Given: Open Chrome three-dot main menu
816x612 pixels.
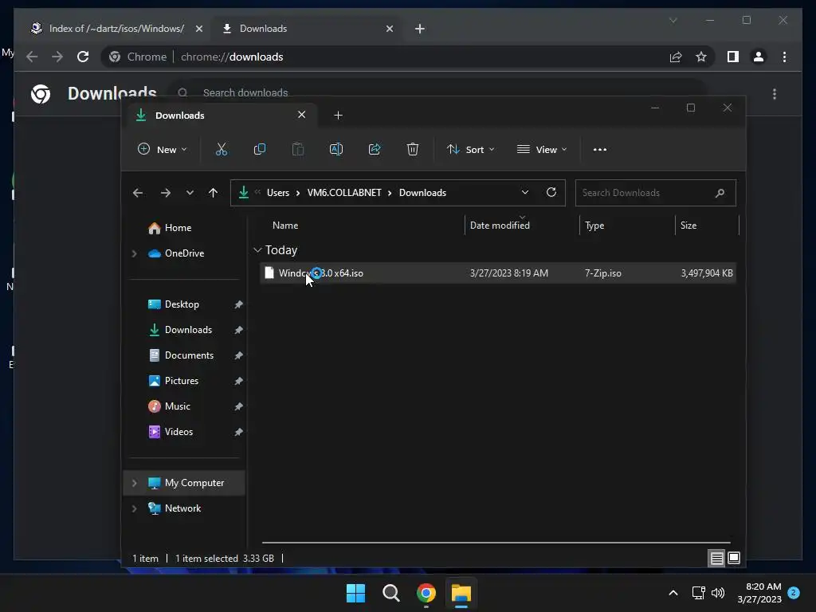Looking at the screenshot, I should coord(784,57).
